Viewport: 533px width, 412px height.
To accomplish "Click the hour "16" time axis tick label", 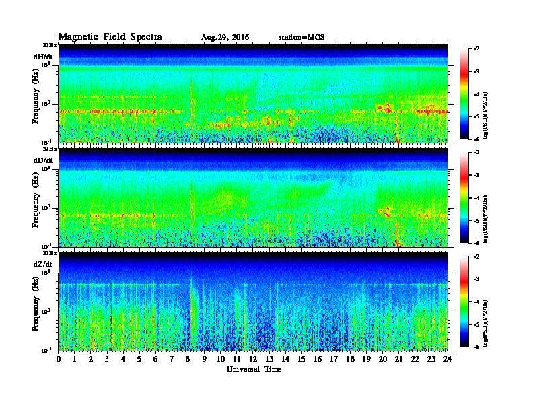I will (x=318, y=359).
